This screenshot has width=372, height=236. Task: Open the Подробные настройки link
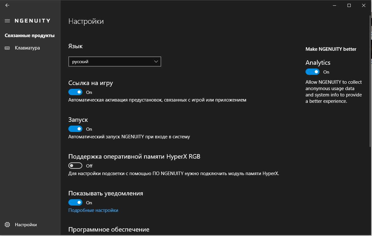(93, 210)
